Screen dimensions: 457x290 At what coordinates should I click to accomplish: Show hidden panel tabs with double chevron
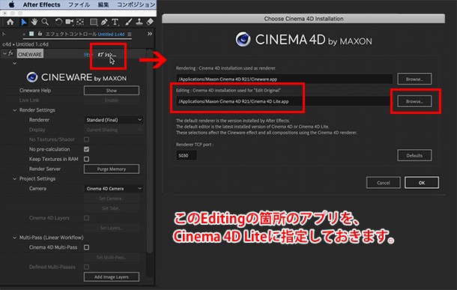pyautogui.click(x=150, y=34)
